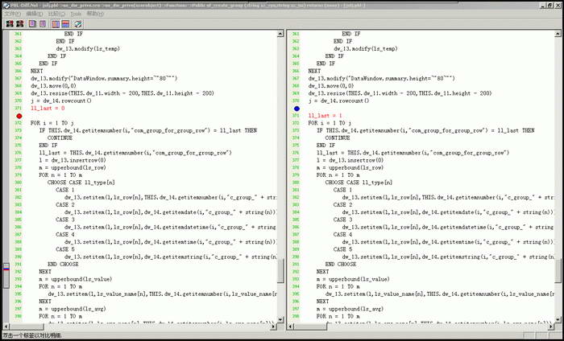Click 'j = dw_14.rowcount()' in right pane
This screenshot has height=341, width=564.
[338, 101]
